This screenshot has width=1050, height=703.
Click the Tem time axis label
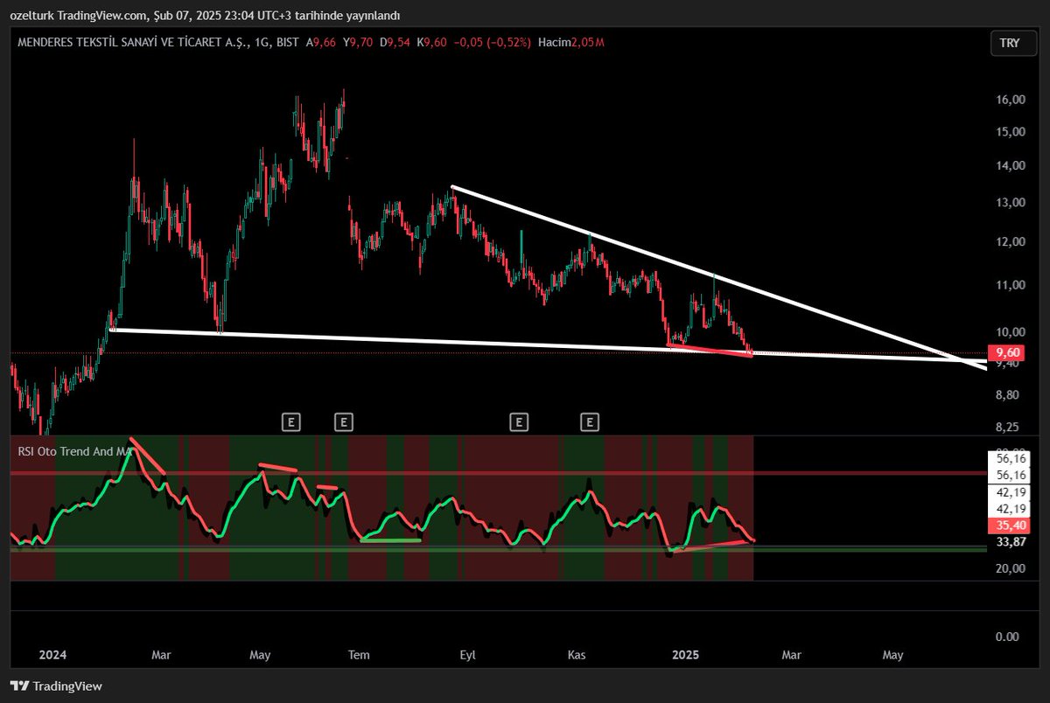[x=358, y=654]
